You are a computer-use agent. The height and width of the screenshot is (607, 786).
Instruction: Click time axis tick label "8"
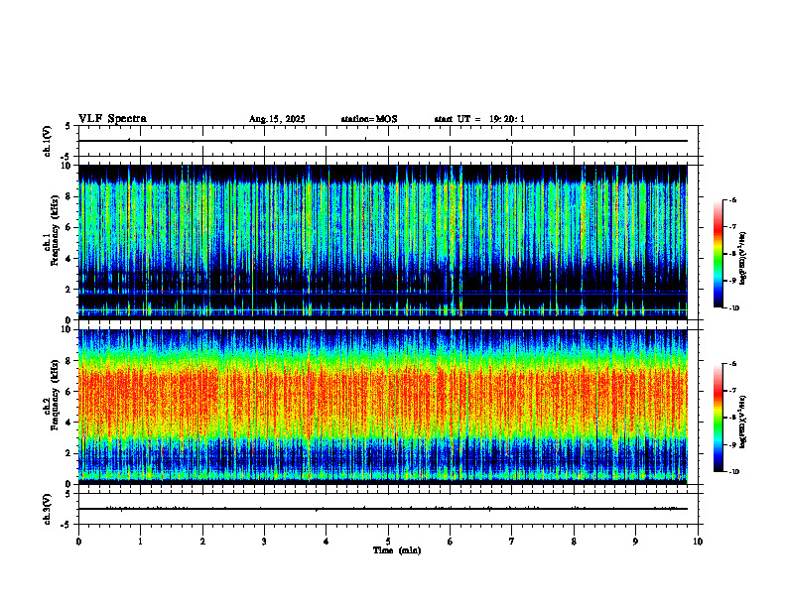574,542
